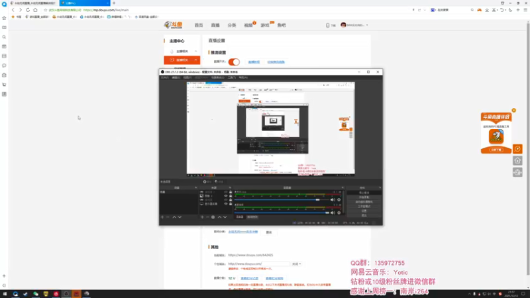The width and height of the screenshot is (530, 298).
Task: Go to 首页 in Douyu navigation
Action: [x=199, y=25]
